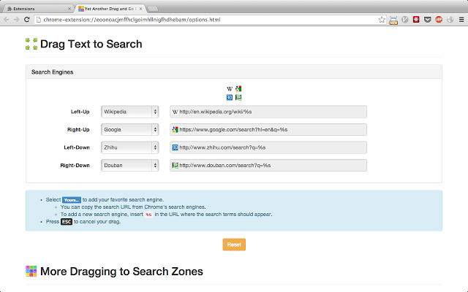The image size is (468, 292).
Task: Reload the options page
Action: [x=27, y=20]
